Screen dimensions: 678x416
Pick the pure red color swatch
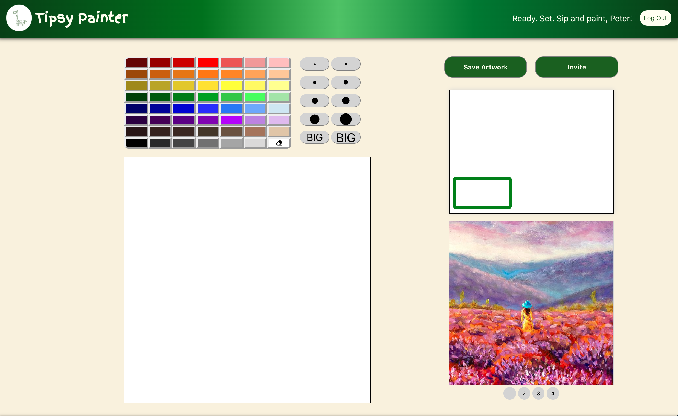pos(207,63)
